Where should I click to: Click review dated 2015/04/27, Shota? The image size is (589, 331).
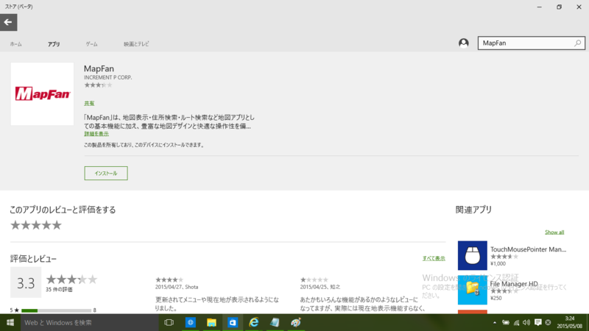click(177, 287)
